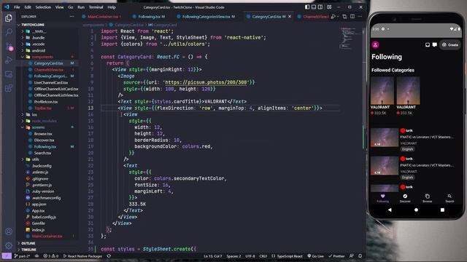Tap first VALORANT category thumbnail

382,91
